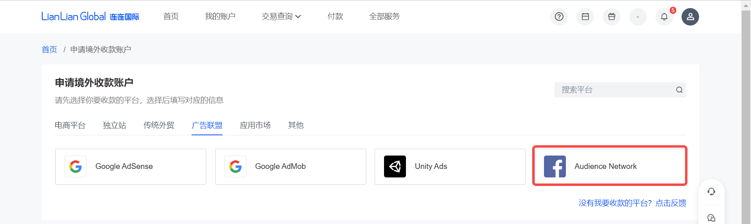Switch to the 应用市场 tab
This screenshot has width=751, height=224.
pyautogui.click(x=255, y=125)
